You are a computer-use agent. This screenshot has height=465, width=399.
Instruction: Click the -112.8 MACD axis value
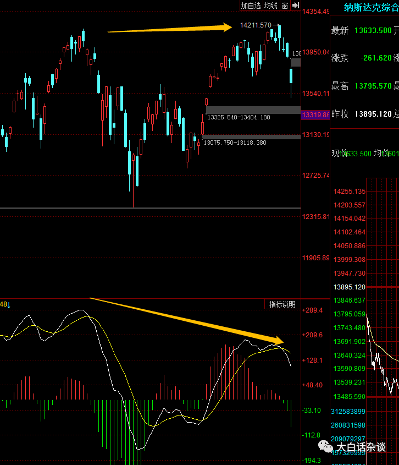(x=312, y=435)
